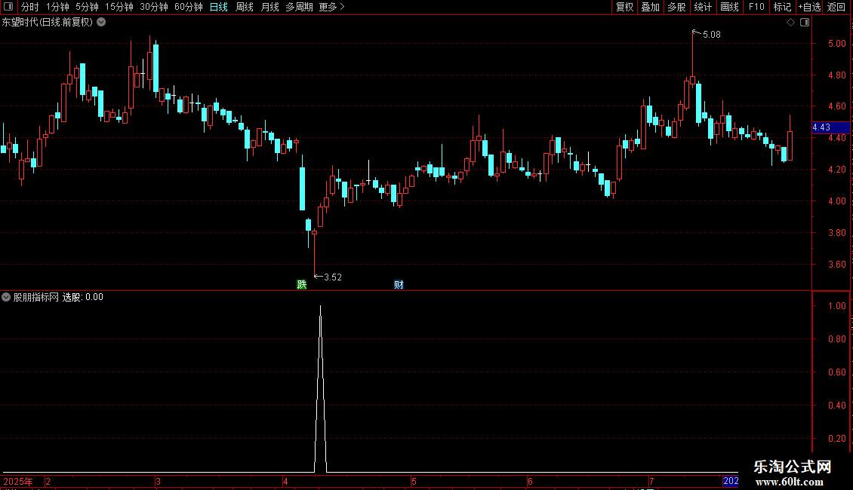853x490 pixels.
Task: Click the 1.00 indicator axis label
Action: pos(836,306)
